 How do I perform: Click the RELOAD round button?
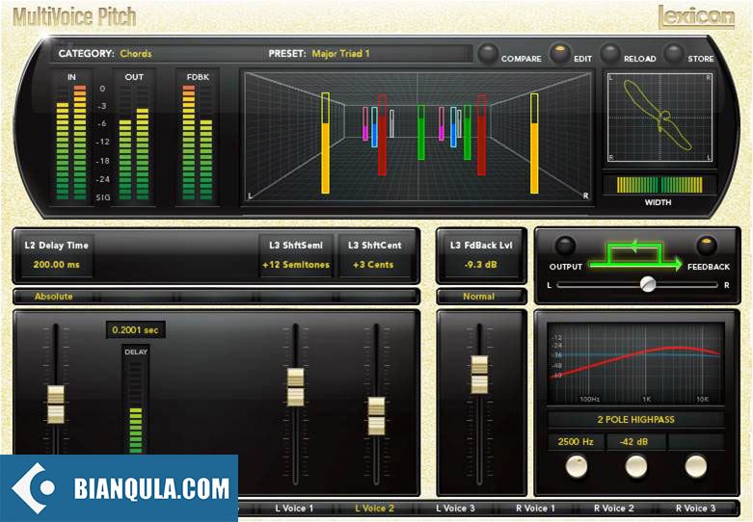[x=610, y=53]
